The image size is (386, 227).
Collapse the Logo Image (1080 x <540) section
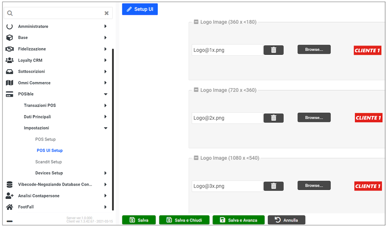(x=196, y=158)
